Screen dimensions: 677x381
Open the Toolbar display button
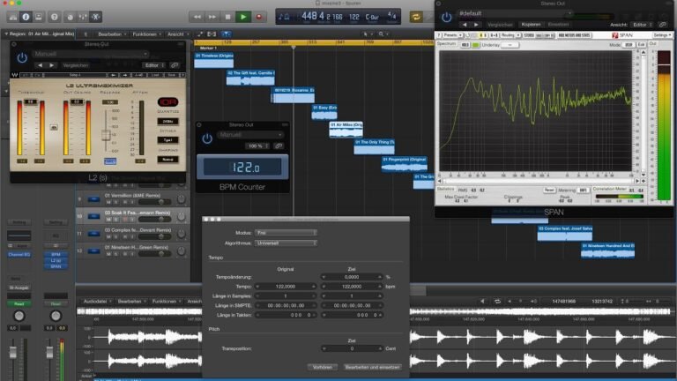[39, 17]
